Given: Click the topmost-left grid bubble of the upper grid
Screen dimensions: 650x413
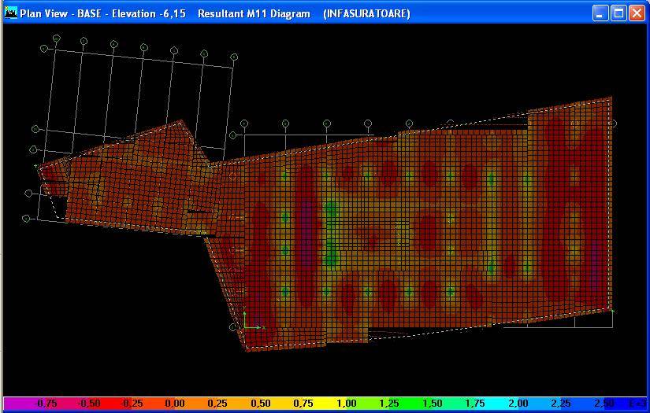Looking at the screenshot, I should tap(56, 39).
